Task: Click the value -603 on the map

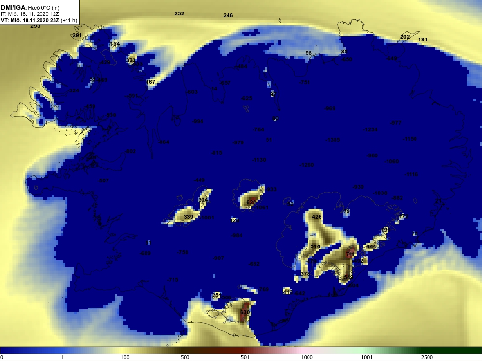Action: coord(191,92)
